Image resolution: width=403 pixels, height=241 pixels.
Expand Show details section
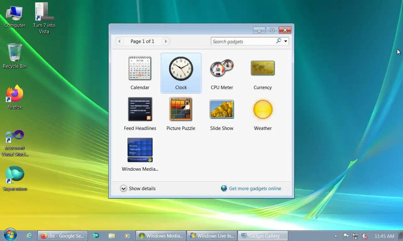click(x=138, y=189)
